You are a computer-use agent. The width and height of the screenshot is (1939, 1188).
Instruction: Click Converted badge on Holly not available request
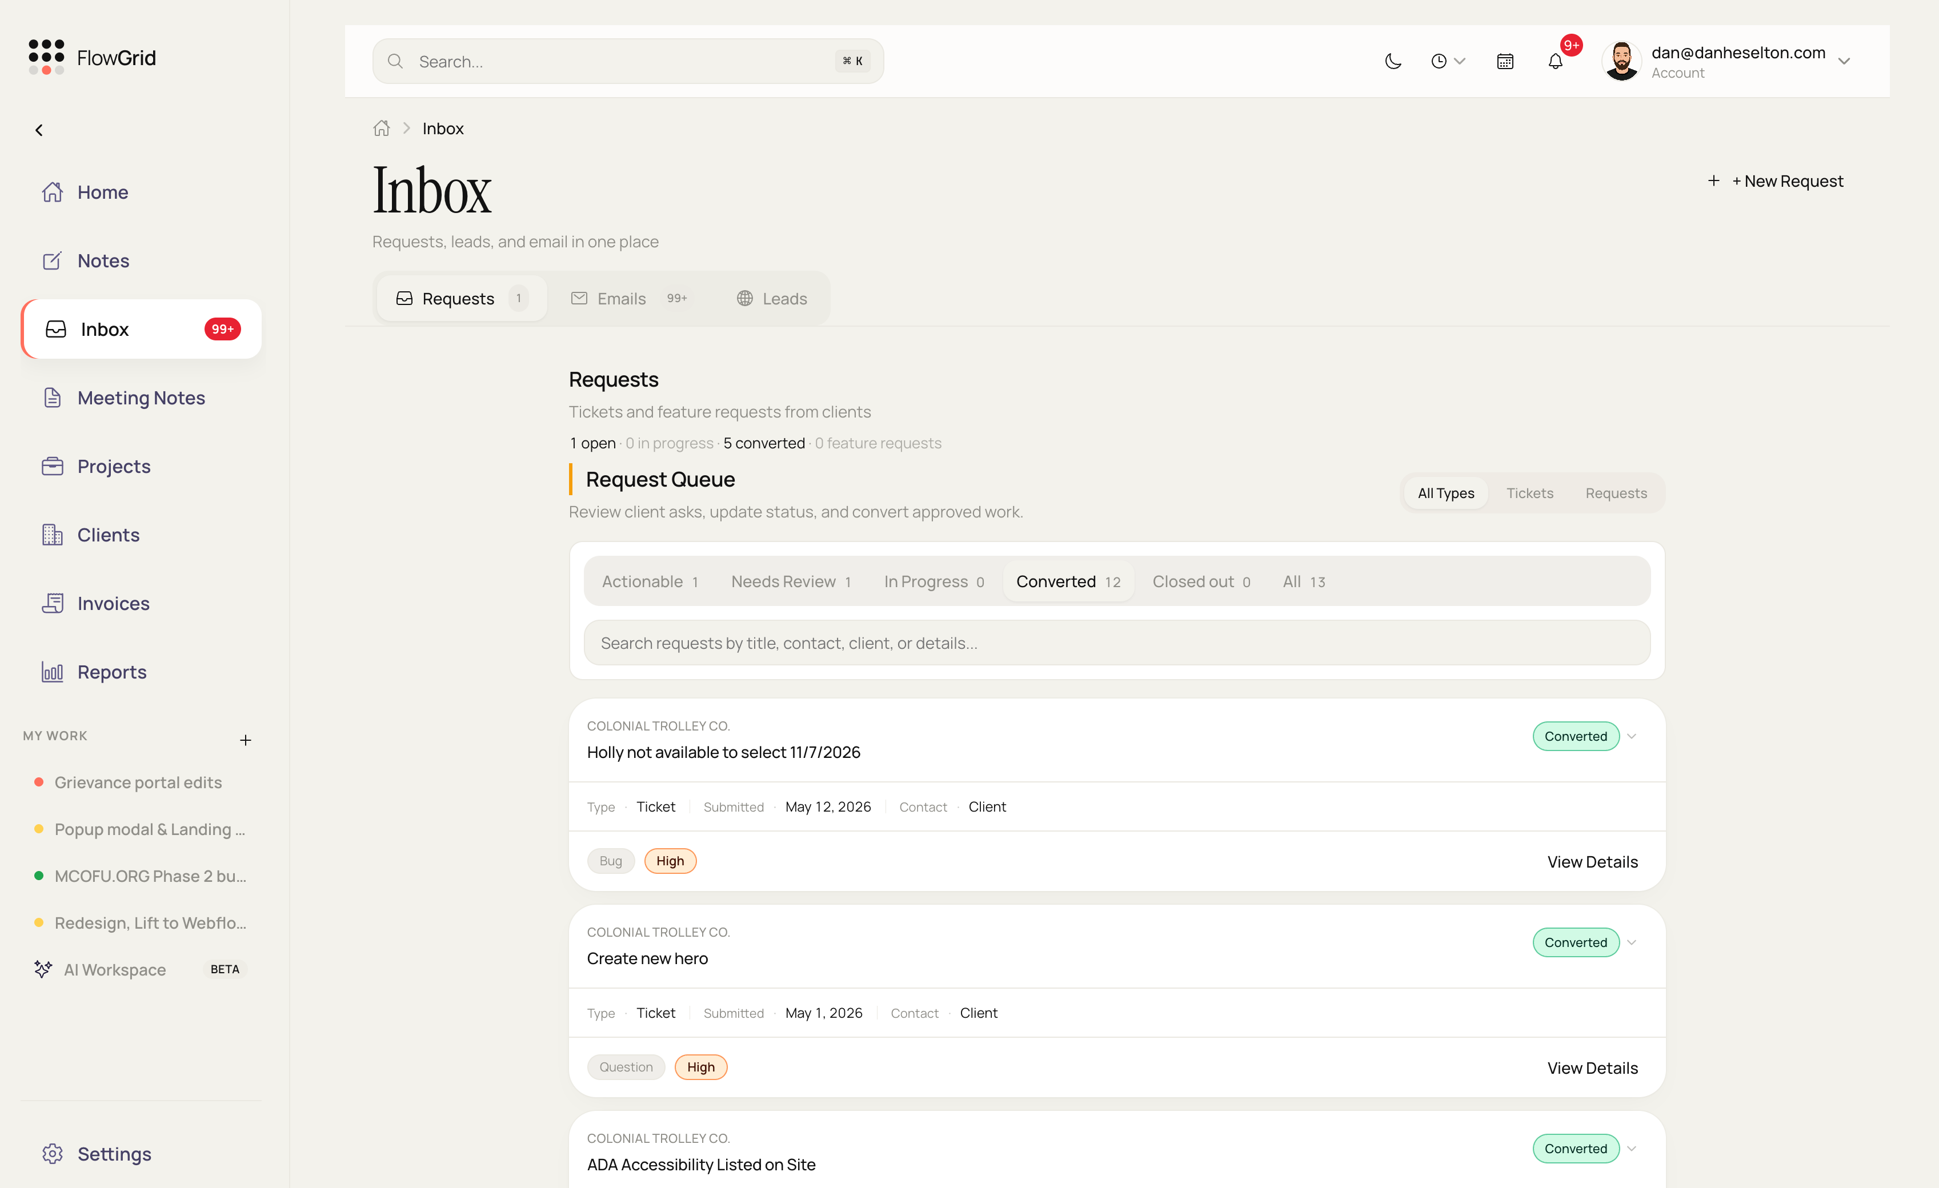pyautogui.click(x=1576, y=736)
